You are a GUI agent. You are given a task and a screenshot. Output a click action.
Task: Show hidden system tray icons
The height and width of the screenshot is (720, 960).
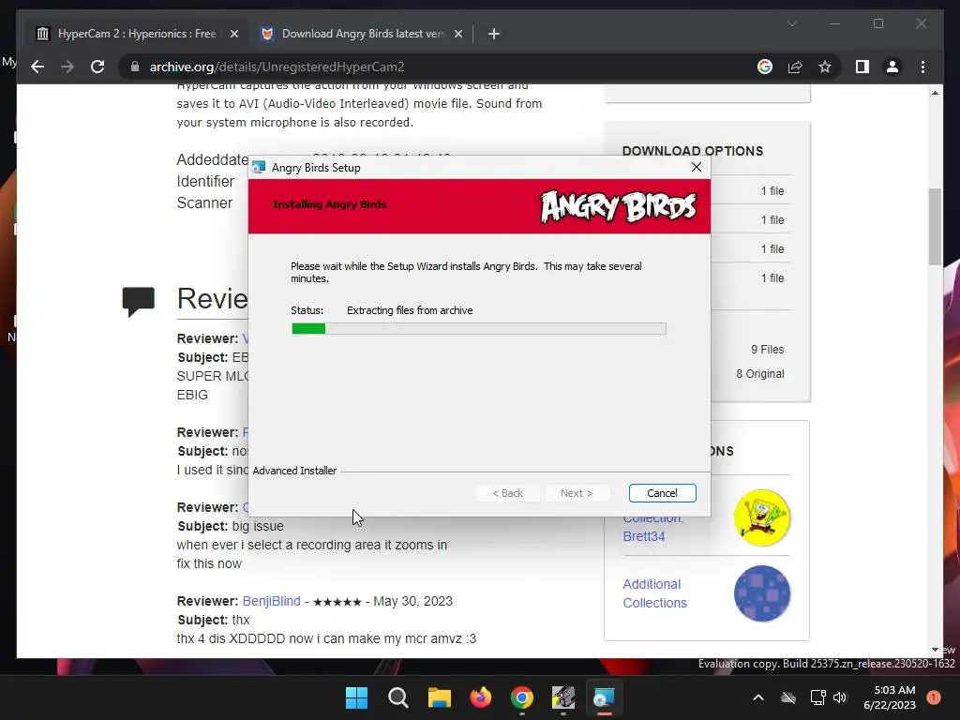point(757,697)
